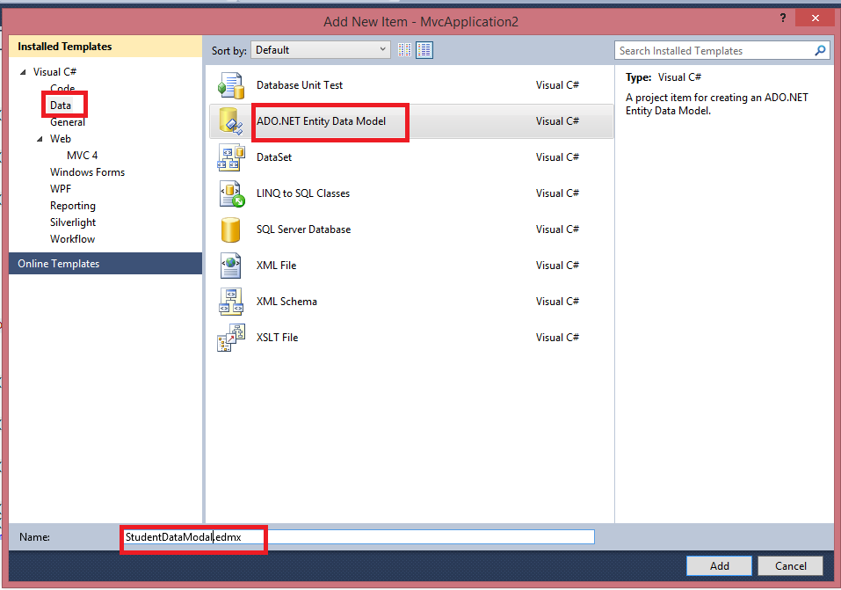
Task: Click the Database Unit Test template icon
Action: 231,85
